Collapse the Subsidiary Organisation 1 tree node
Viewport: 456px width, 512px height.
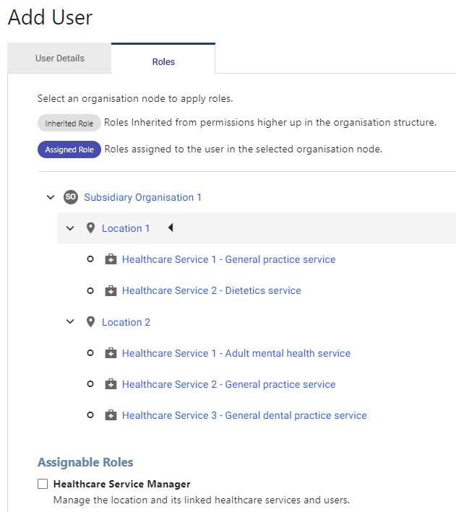51,197
